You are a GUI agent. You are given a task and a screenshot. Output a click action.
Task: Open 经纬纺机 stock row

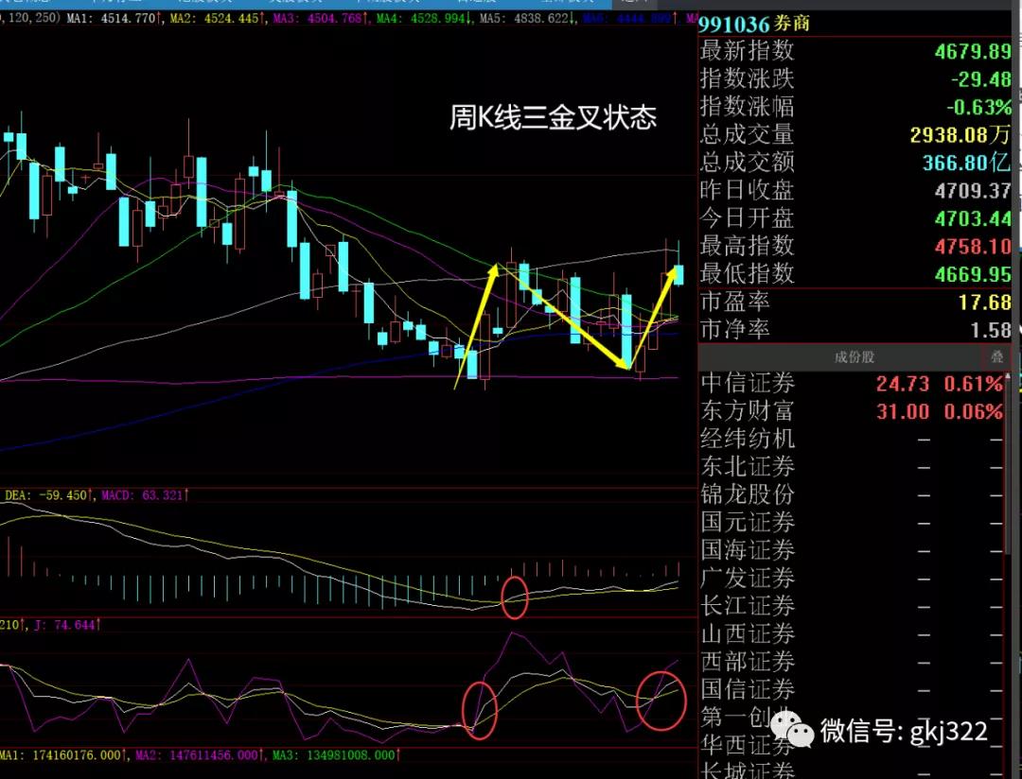click(x=748, y=439)
